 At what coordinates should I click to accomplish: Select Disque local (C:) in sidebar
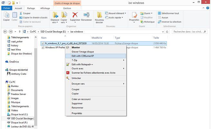click(x=17, y=115)
